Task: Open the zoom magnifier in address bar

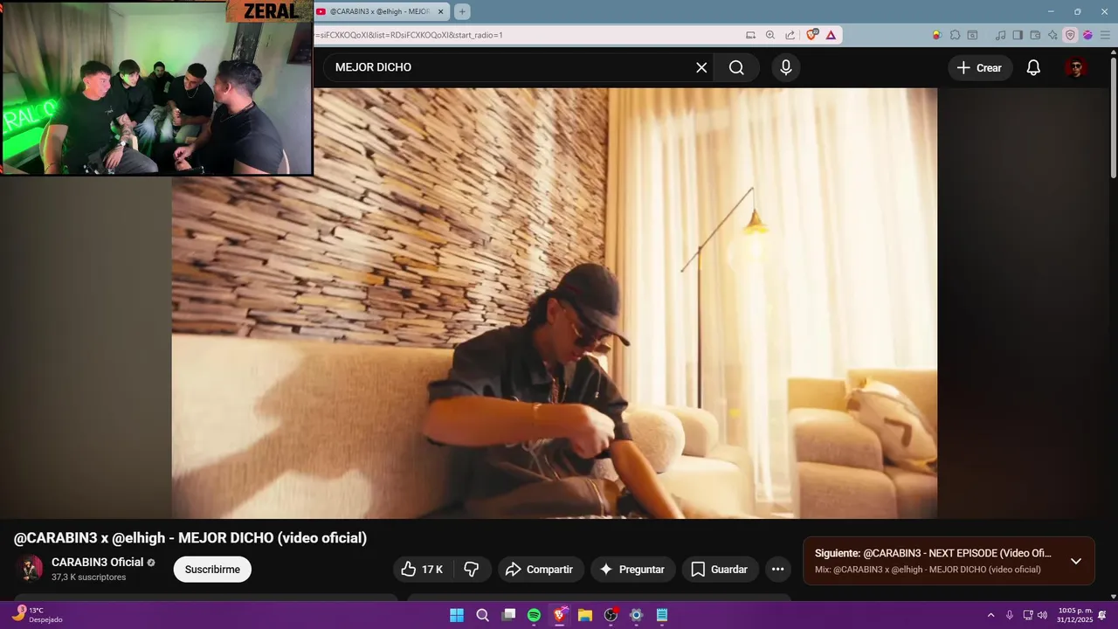Action: [x=770, y=35]
